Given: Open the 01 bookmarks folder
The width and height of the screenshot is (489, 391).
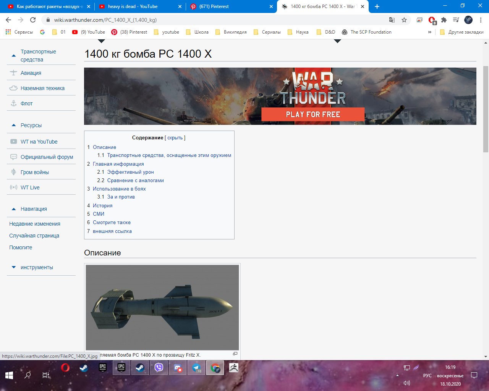Looking at the screenshot, I should coord(59,32).
